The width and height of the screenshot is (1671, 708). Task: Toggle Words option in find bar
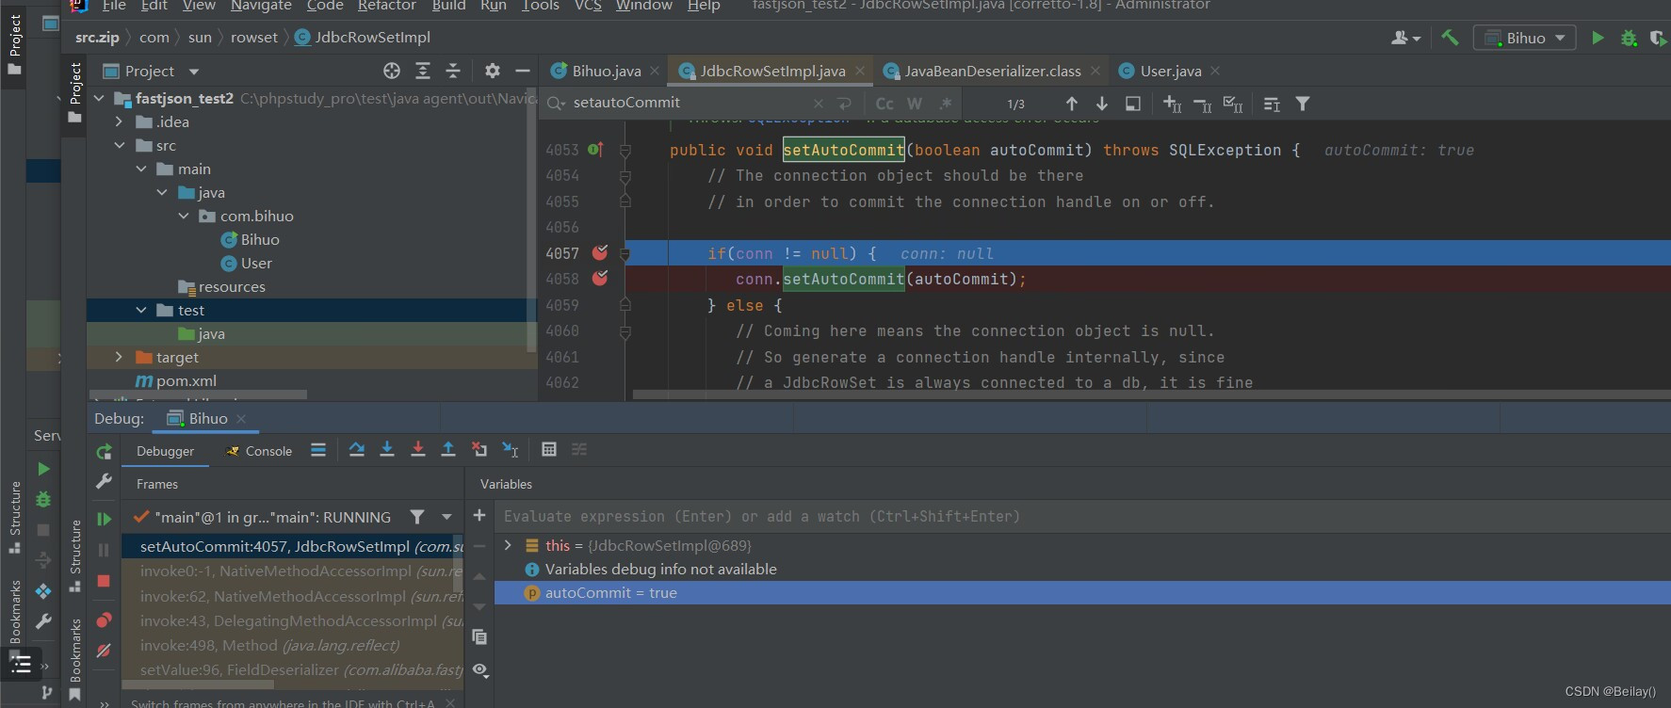(x=915, y=104)
